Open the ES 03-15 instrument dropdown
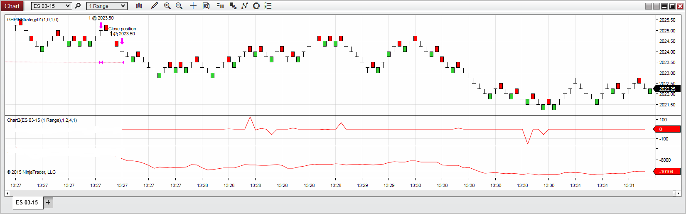The image size is (686, 214). coord(52,6)
